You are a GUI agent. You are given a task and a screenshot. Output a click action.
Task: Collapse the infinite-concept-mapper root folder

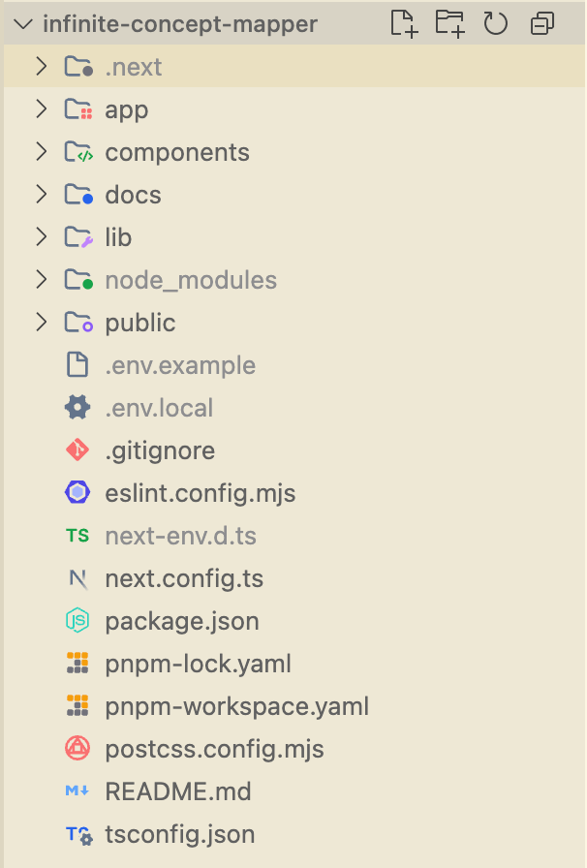pyautogui.click(x=24, y=24)
